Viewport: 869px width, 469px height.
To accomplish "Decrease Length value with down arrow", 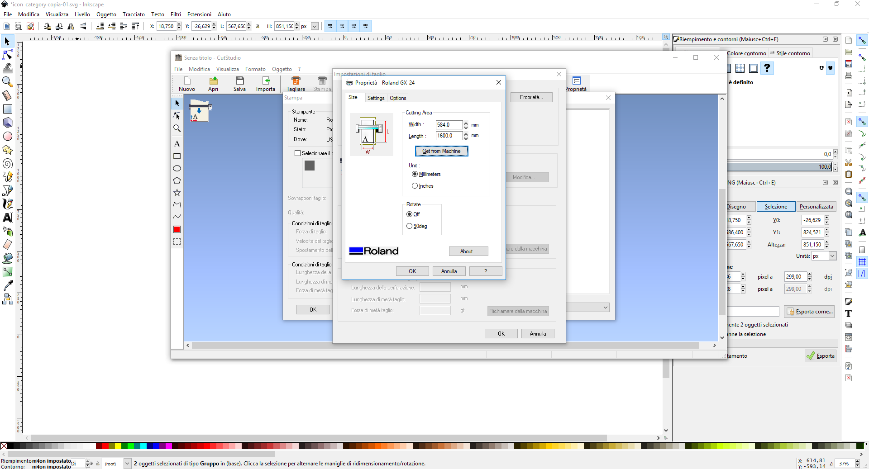I will [x=466, y=138].
